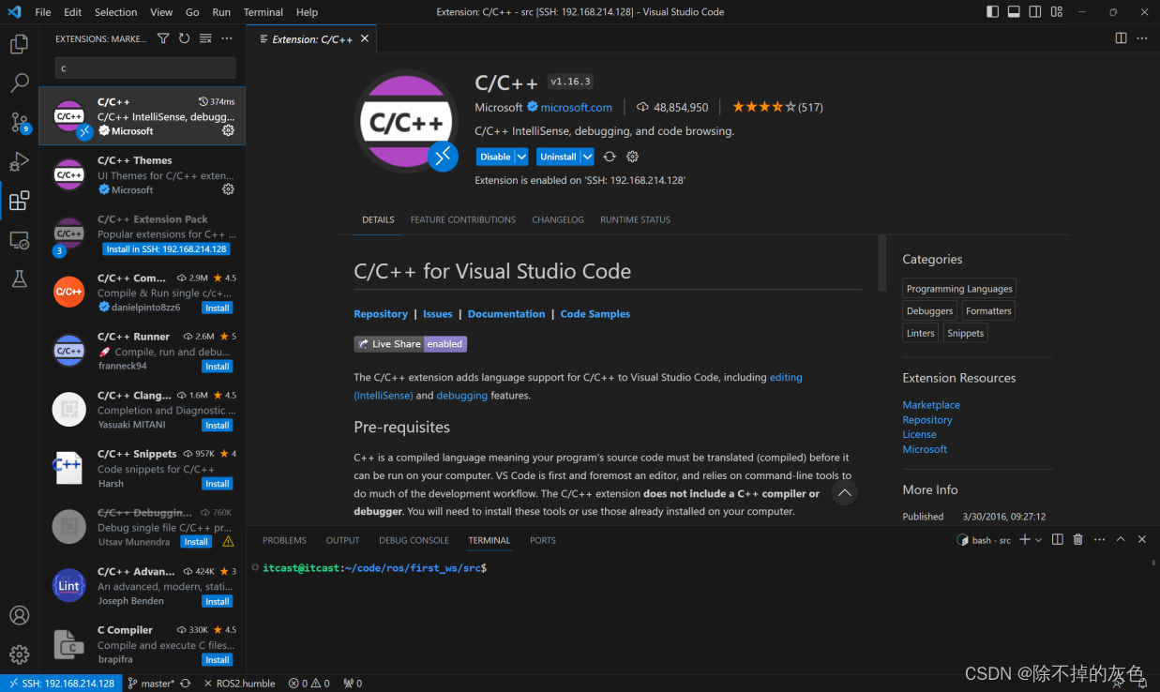Open the Terminal menu

coord(263,12)
